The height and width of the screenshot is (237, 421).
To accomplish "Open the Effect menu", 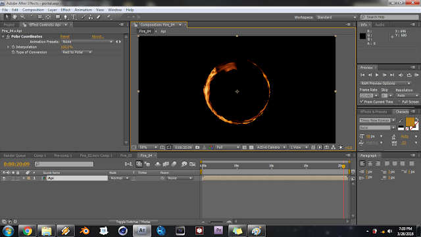I will pos(65,10).
